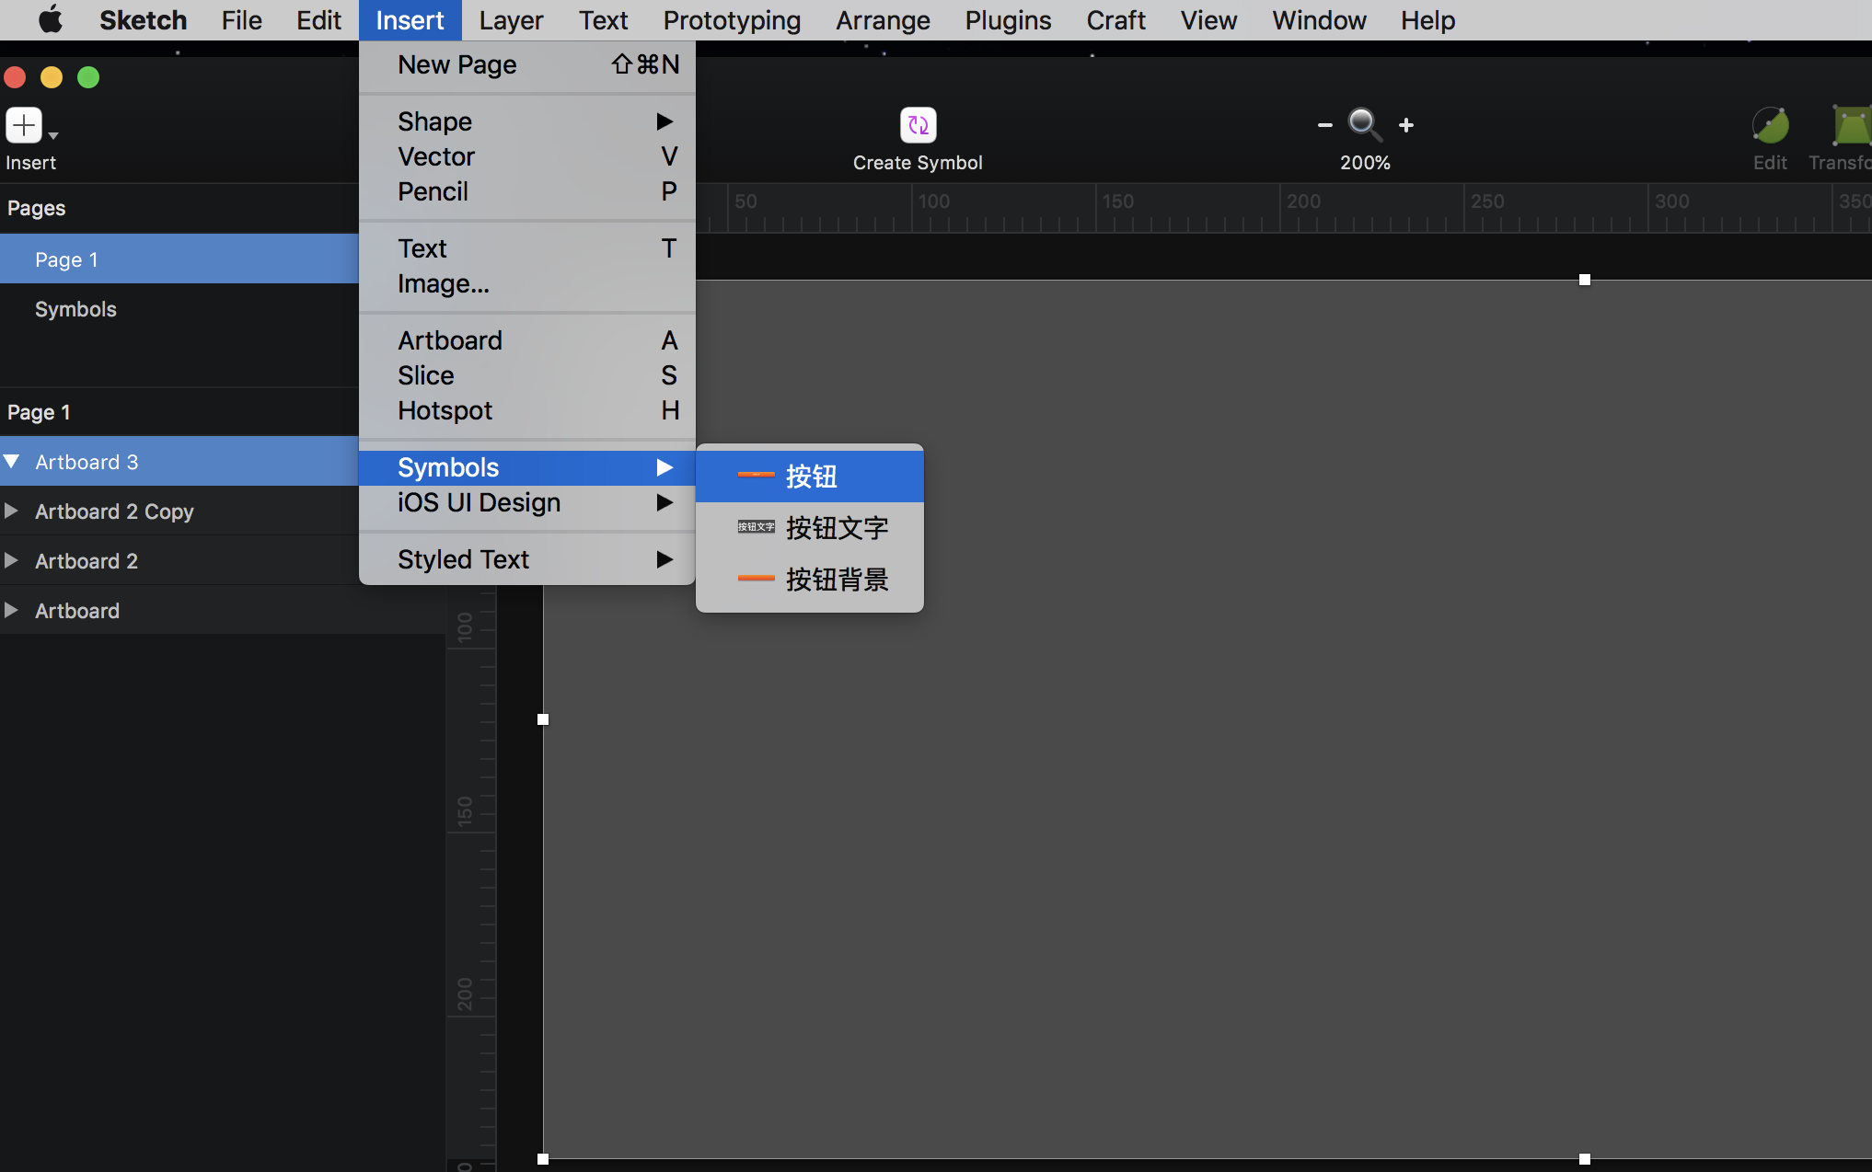Zoom out with the minus button

1324,125
